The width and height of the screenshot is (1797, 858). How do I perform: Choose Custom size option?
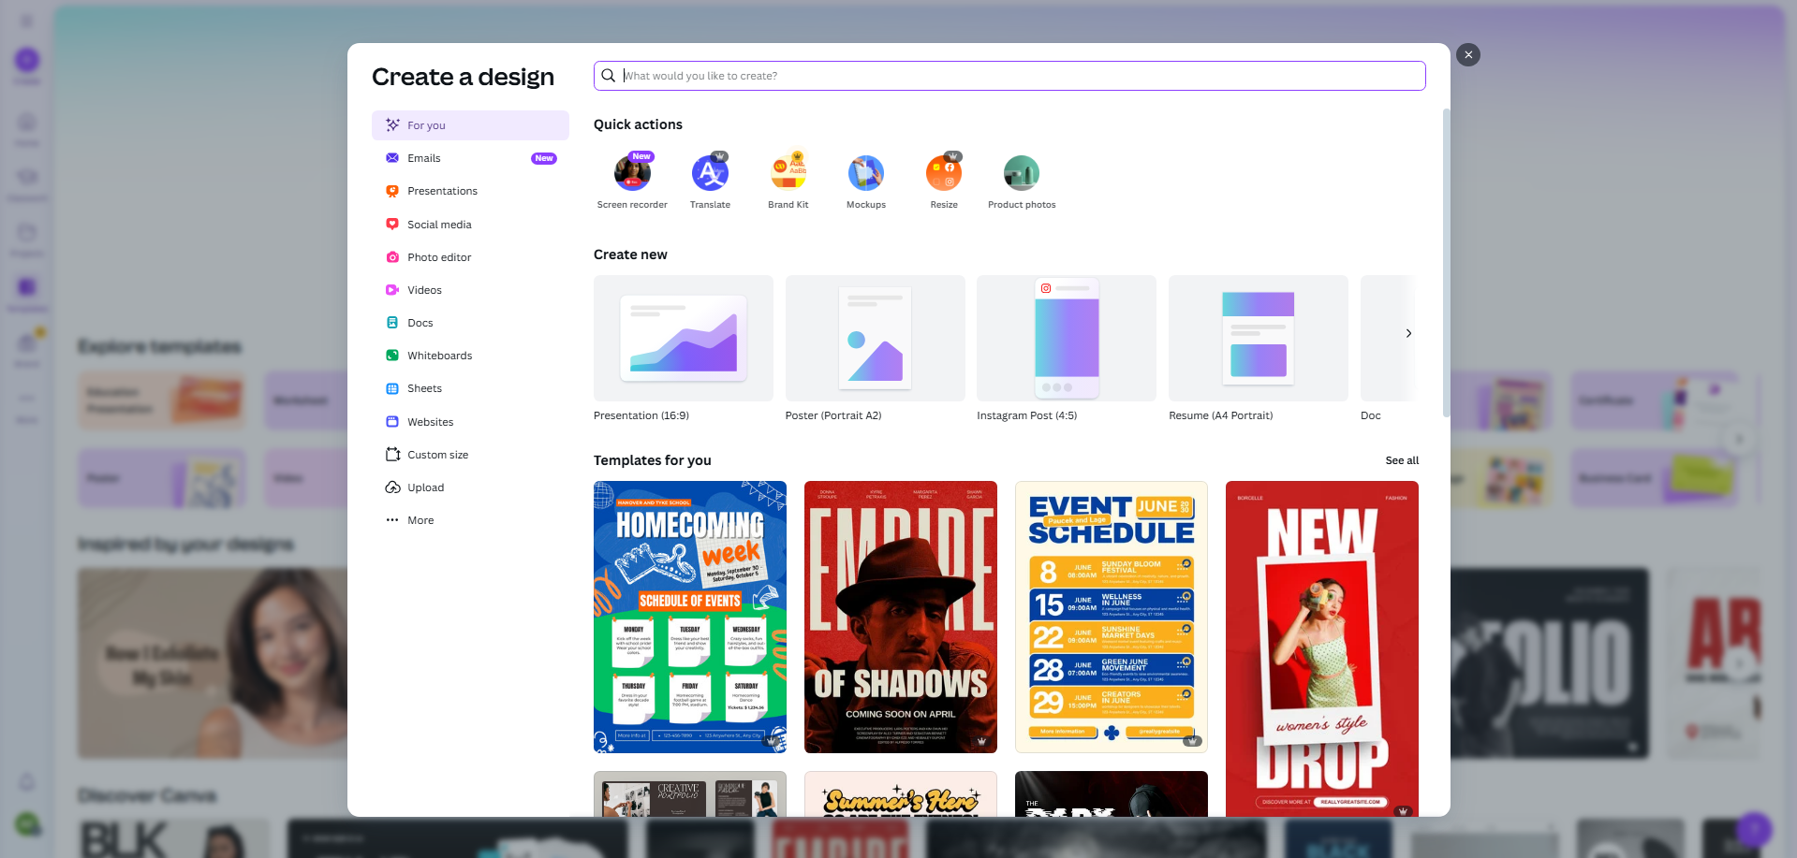[x=470, y=455]
